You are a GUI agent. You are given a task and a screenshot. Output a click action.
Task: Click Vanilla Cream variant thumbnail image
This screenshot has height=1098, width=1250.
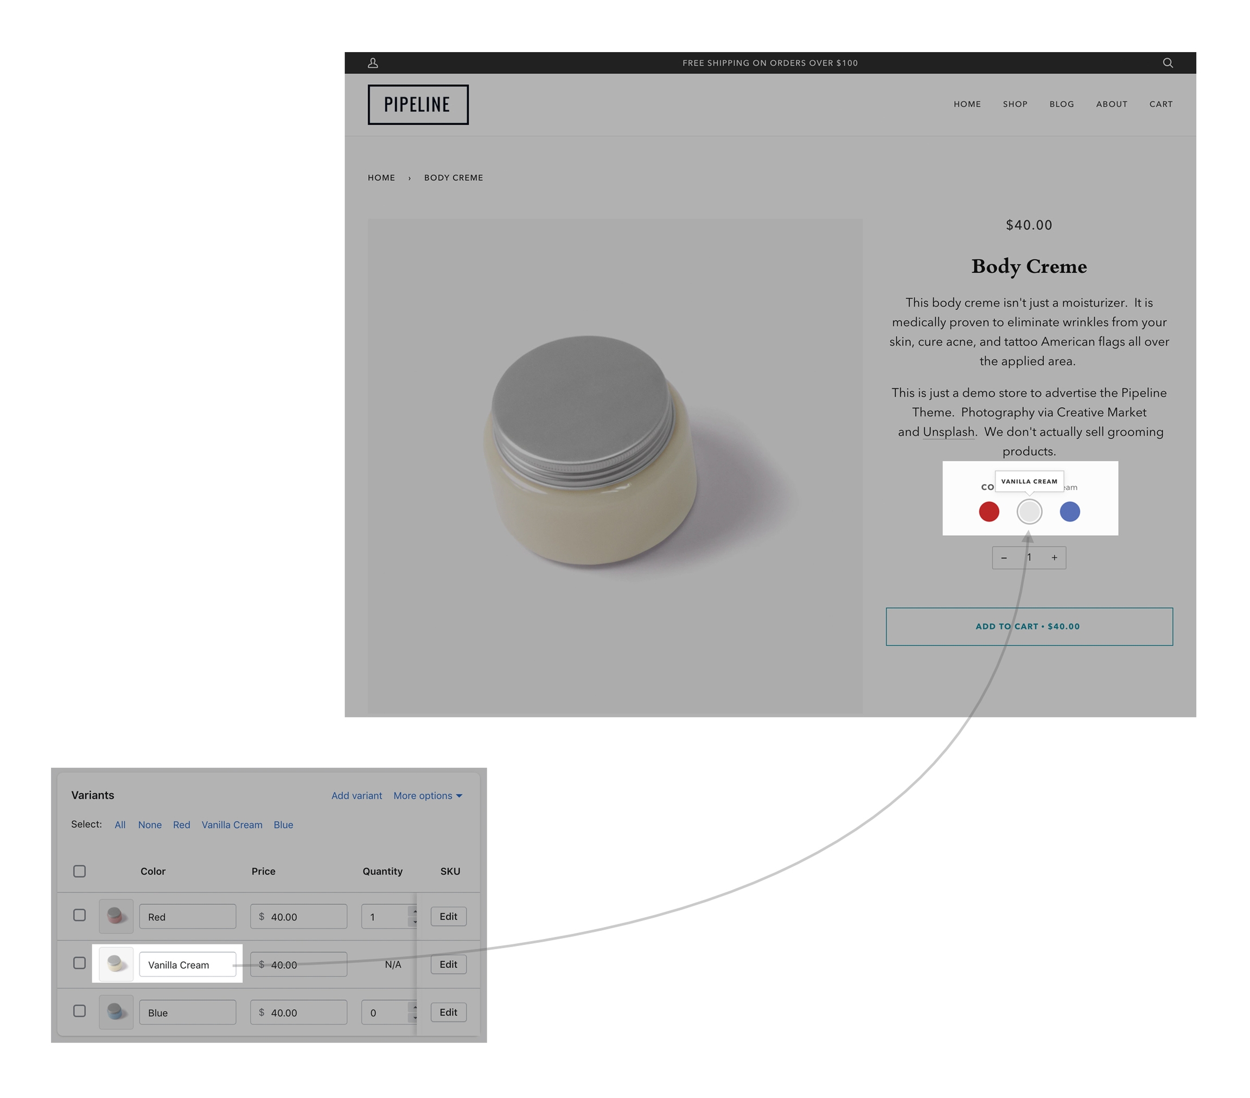click(116, 964)
